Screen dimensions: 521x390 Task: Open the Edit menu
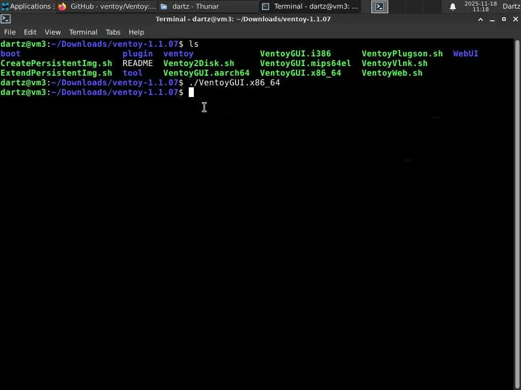pos(30,32)
